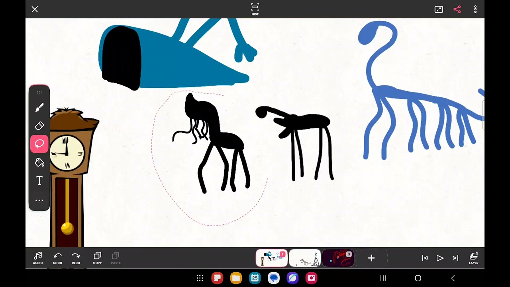Viewport: 510px width, 287px height.
Task: Copy the current selection
Action: (x=97, y=258)
